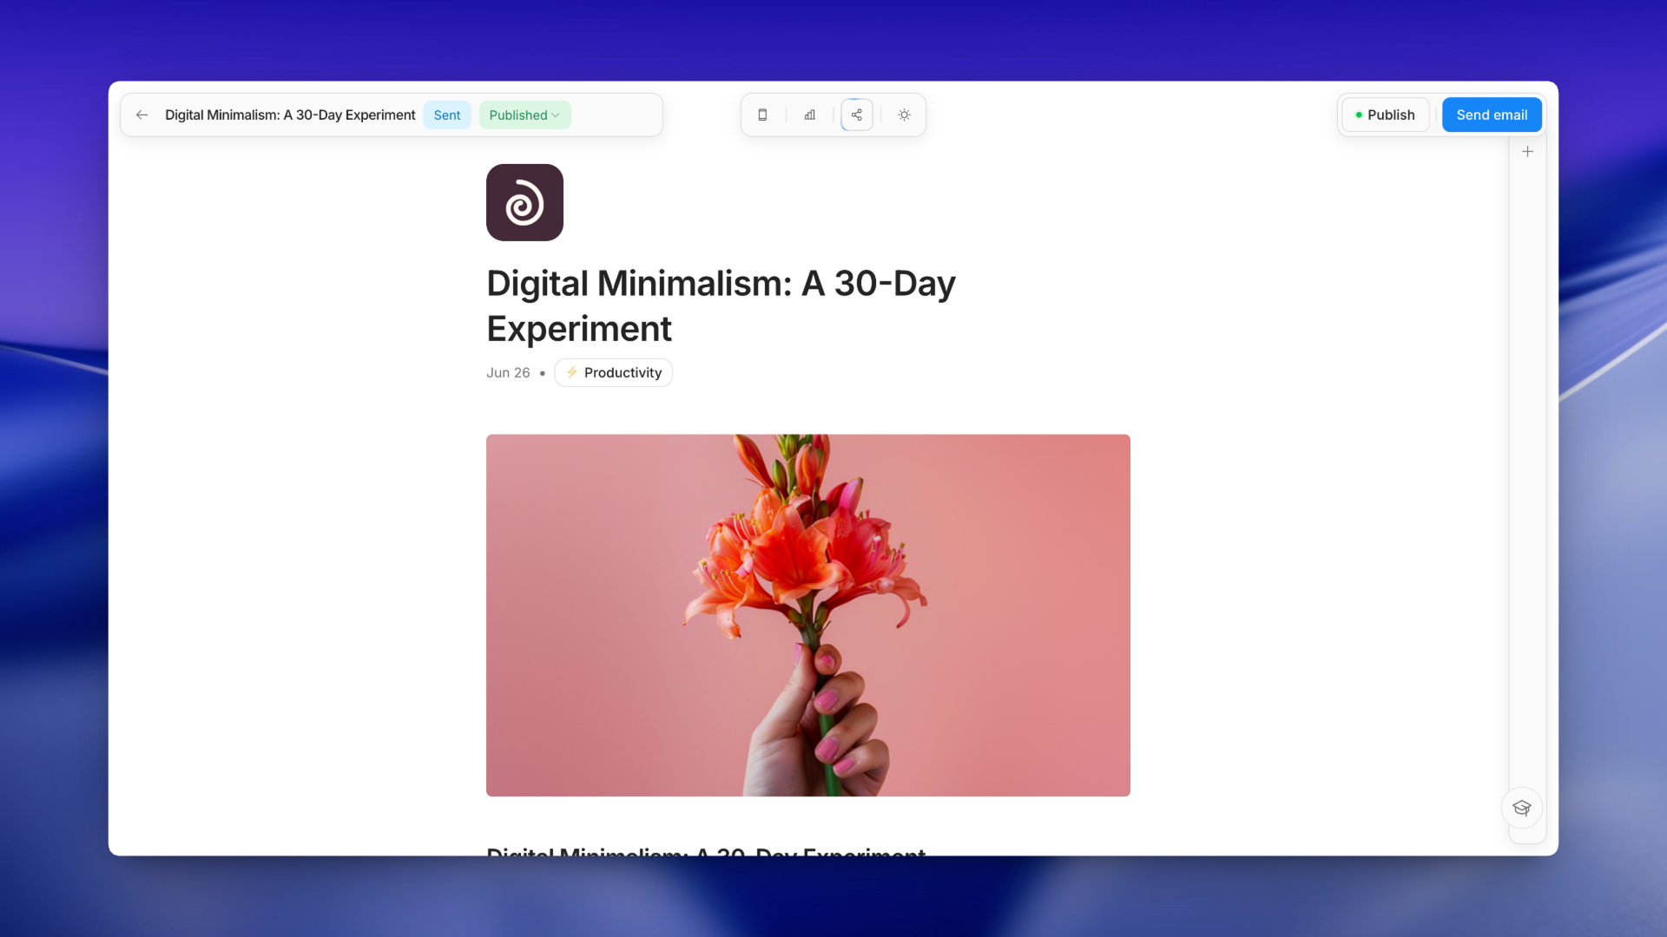Screen dimensions: 1667x937
Task: Toggle light mode sun icon
Action: pos(904,115)
